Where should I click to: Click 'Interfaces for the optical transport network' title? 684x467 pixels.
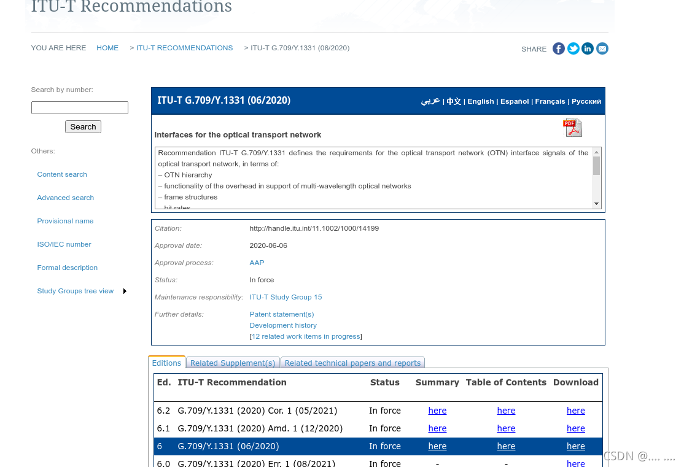pos(238,135)
